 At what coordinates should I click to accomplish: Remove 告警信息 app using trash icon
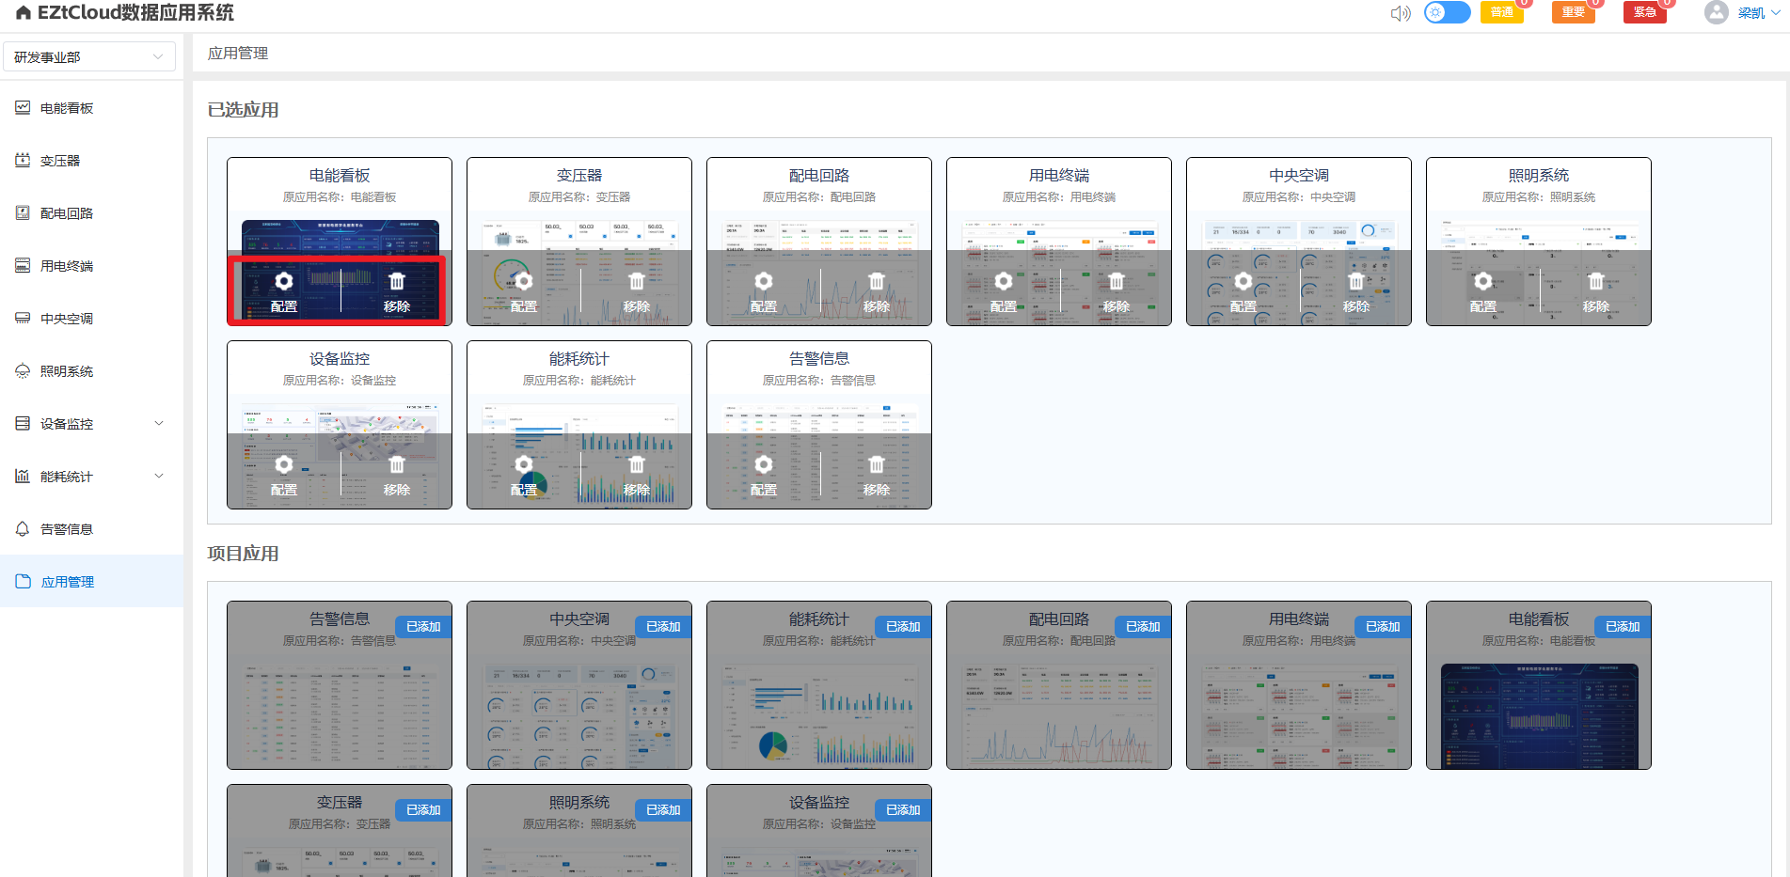(877, 465)
